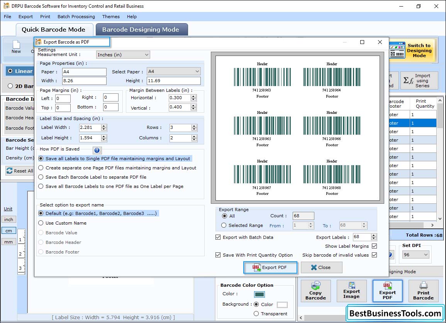
Task: Open the Batch Processing menu
Action: (x=76, y=17)
